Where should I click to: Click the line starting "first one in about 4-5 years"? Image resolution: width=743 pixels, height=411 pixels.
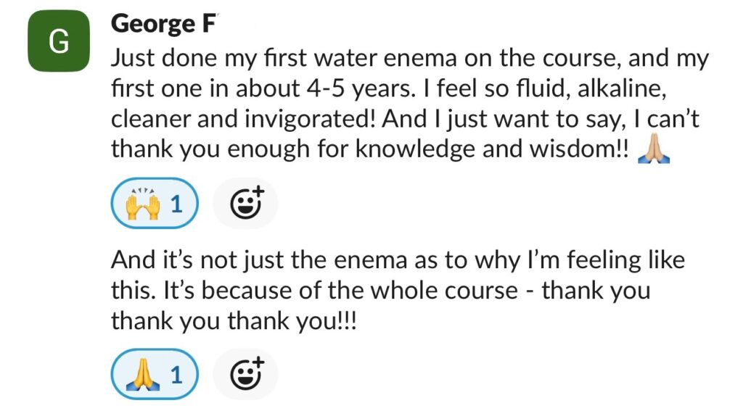[388, 89]
